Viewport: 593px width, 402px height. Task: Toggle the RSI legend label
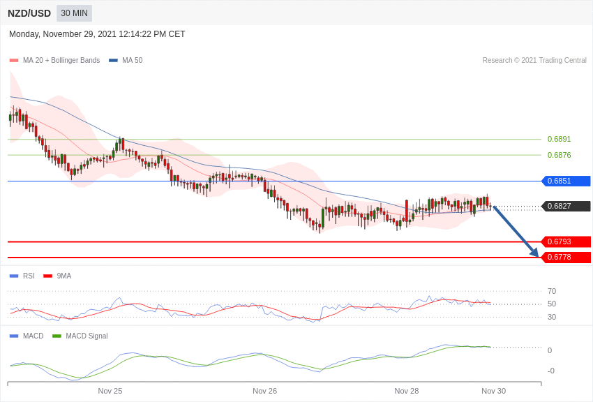(29, 276)
